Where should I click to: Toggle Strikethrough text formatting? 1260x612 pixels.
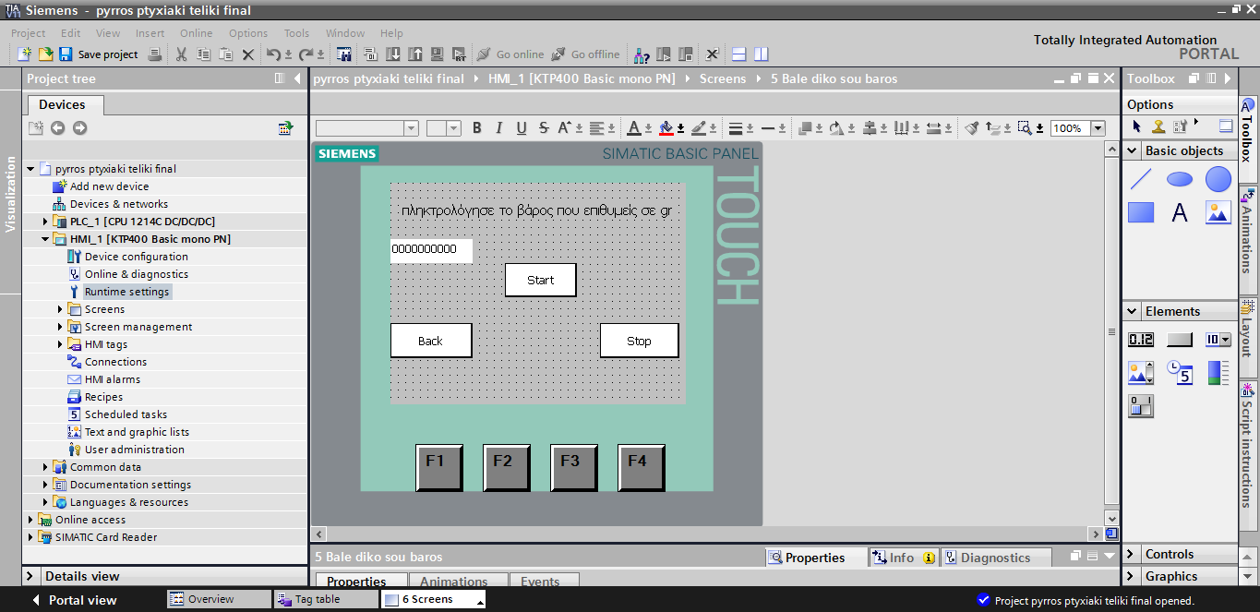(x=544, y=128)
